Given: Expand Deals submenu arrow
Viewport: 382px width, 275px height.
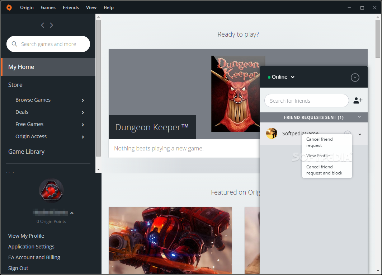Looking at the screenshot, I should tap(83, 112).
